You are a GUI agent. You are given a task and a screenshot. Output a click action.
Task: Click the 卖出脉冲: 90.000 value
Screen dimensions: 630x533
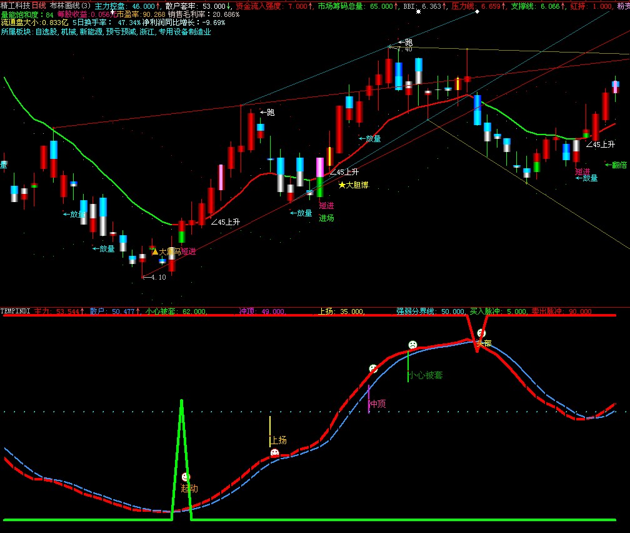561,312
